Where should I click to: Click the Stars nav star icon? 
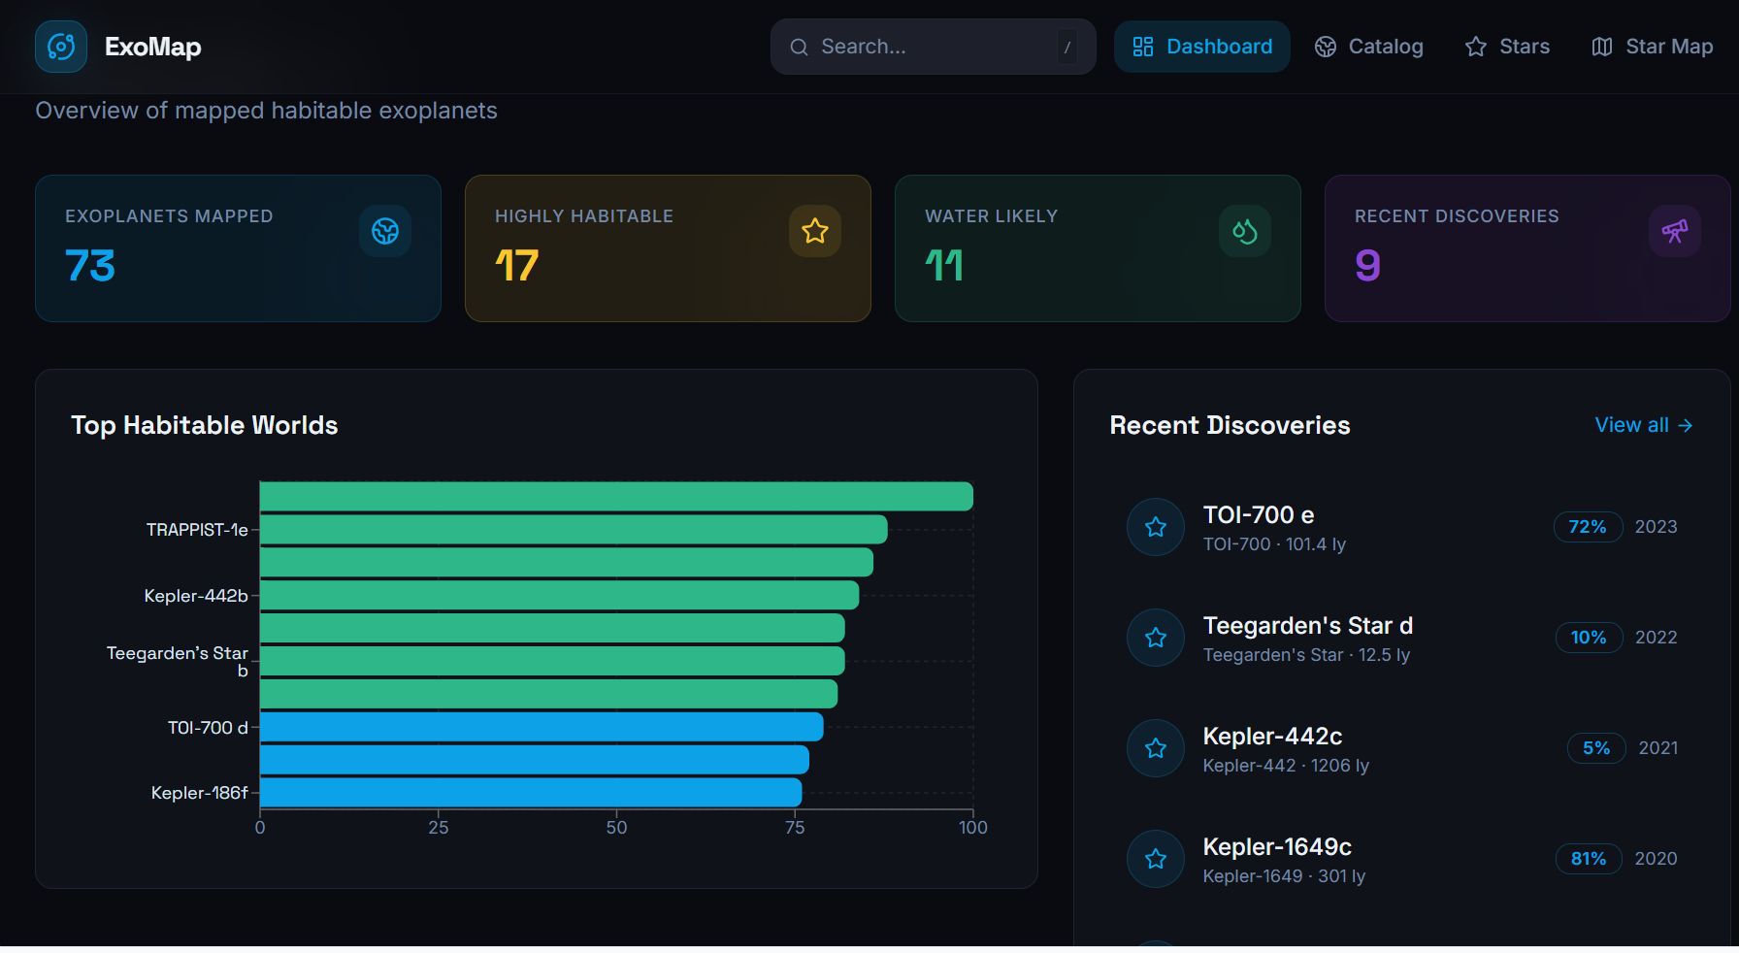(x=1476, y=47)
